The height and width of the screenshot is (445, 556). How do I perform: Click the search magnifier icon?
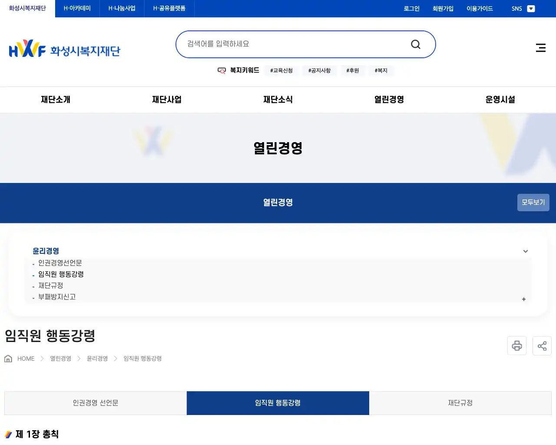415,44
